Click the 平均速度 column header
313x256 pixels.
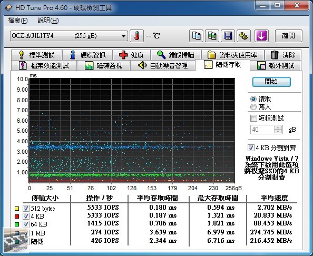coord(274,198)
